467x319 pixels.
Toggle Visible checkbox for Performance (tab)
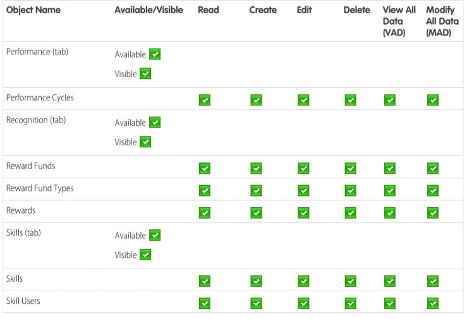pyautogui.click(x=145, y=73)
